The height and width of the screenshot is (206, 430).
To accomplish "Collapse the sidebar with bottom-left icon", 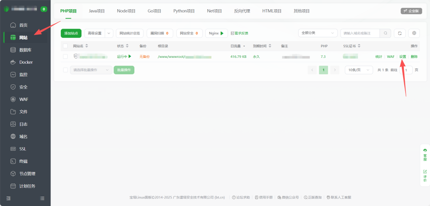I will (8, 198).
